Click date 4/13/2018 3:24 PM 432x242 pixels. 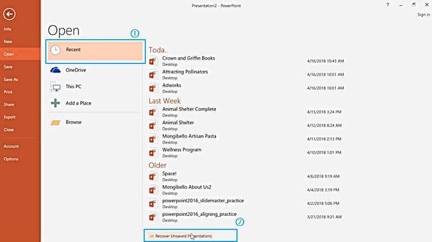click(324, 112)
